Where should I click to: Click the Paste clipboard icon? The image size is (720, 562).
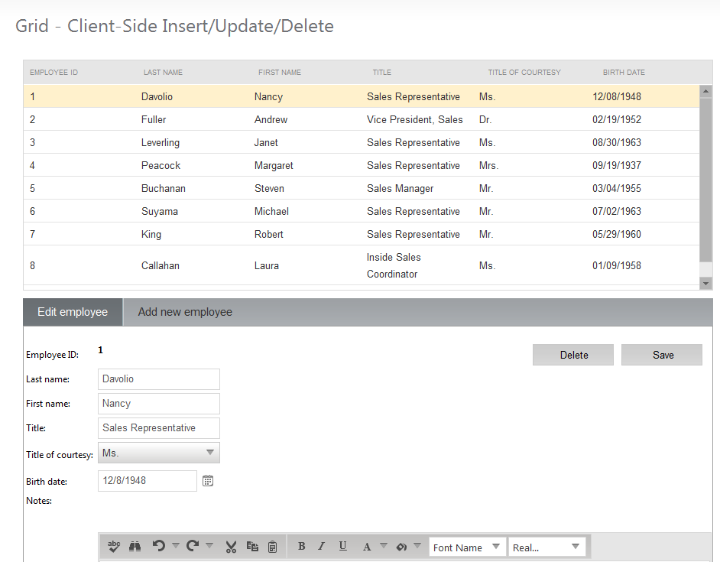(x=273, y=547)
